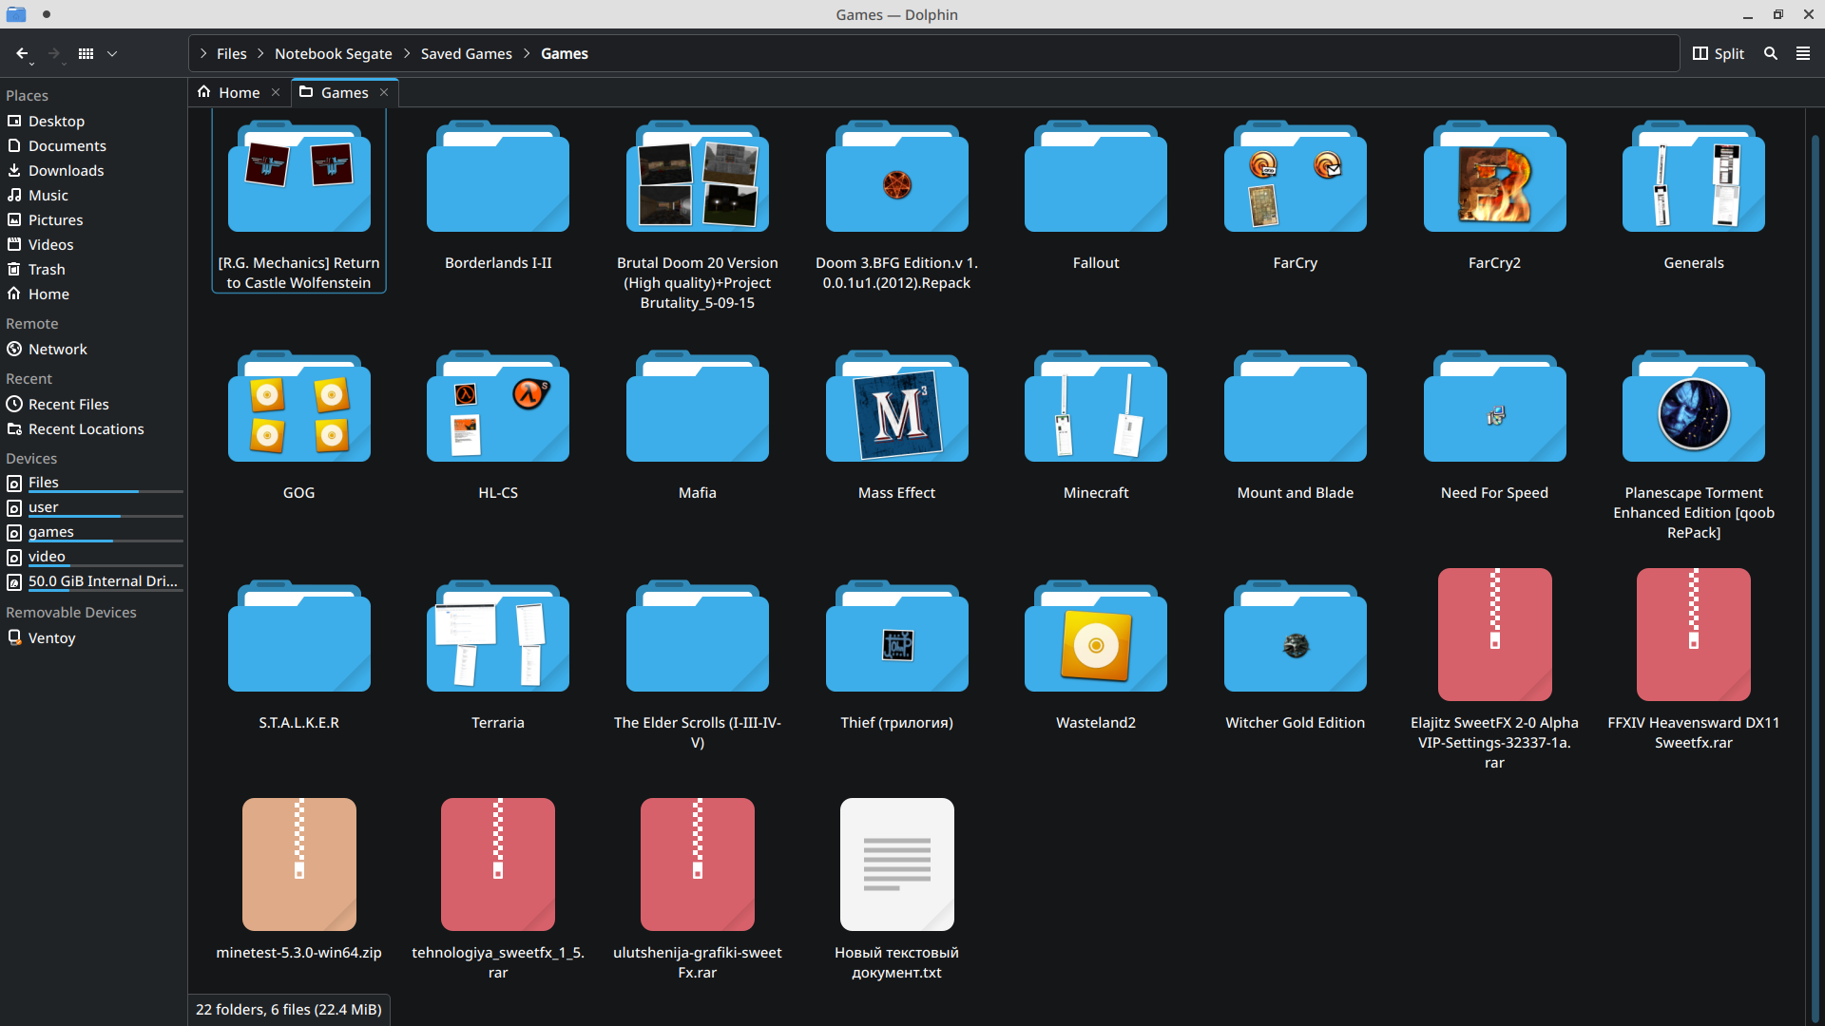1825x1026 pixels.
Task: Click Saved Games in breadcrumb path
Action: click(466, 54)
